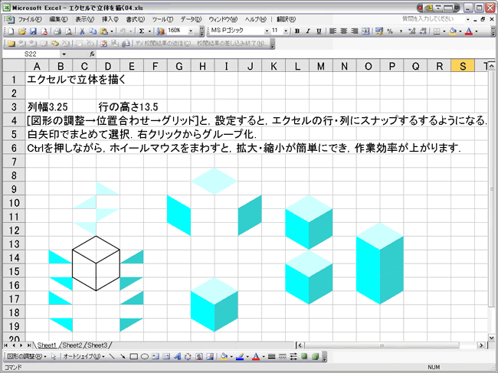Open the データ(D) menu
498x373 pixels.
191,19
